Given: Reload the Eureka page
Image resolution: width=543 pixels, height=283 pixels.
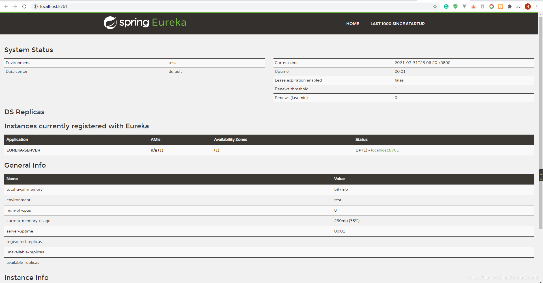Looking at the screenshot, I should pyautogui.click(x=24, y=6).
